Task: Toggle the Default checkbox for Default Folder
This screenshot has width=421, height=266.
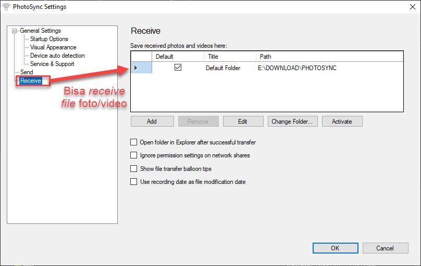Action: click(178, 68)
